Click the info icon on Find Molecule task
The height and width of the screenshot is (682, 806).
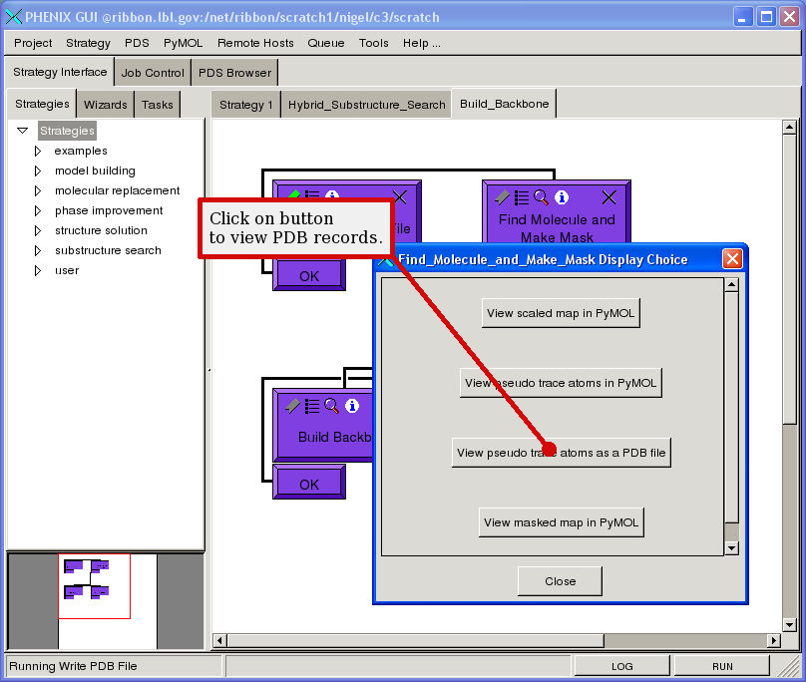pos(562,197)
